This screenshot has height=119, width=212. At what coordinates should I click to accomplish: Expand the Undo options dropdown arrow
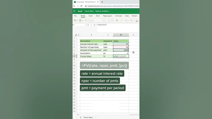[77, 21]
